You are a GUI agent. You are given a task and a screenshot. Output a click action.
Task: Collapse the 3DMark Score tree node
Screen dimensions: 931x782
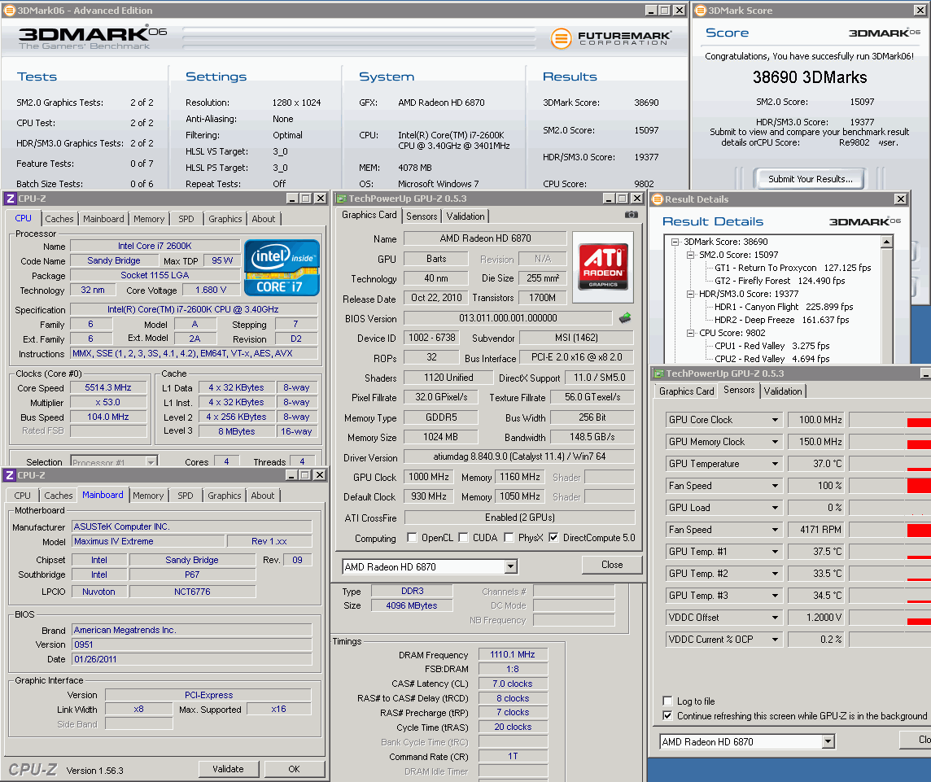[x=675, y=242]
